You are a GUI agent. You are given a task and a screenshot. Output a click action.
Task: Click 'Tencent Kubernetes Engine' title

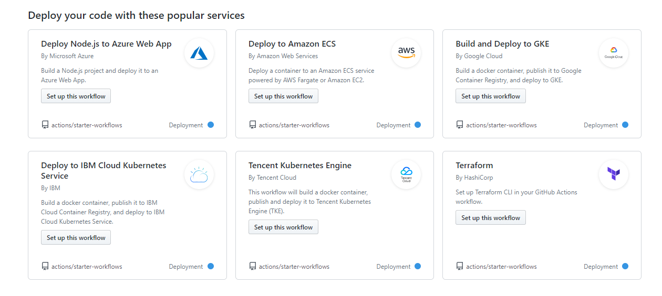click(300, 166)
